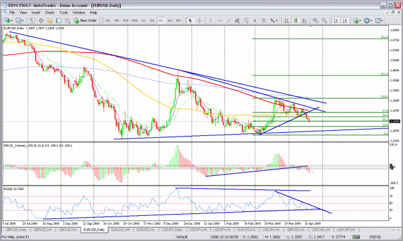The width and height of the screenshot is (403, 241).
Task: Switch to the USDJPY,Daily chart tab
Action: 172,229
